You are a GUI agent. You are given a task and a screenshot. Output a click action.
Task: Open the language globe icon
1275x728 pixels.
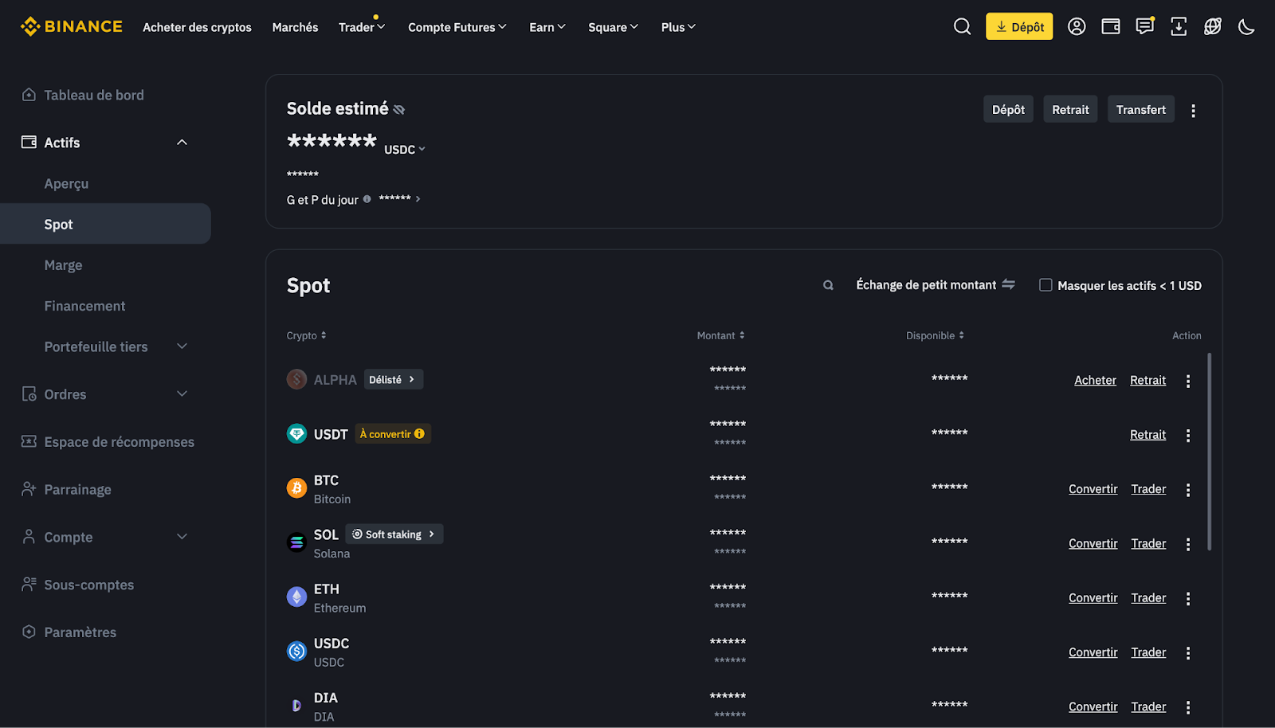[1212, 26]
